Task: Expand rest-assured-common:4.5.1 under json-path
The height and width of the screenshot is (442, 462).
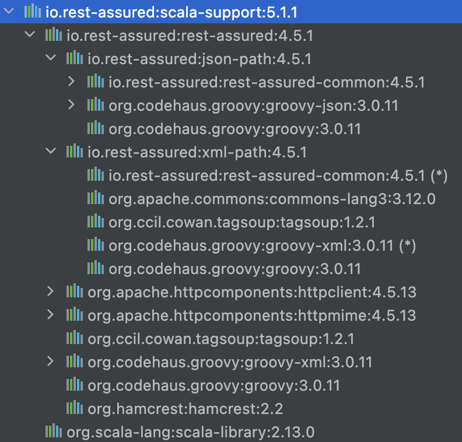Action: point(71,81)
